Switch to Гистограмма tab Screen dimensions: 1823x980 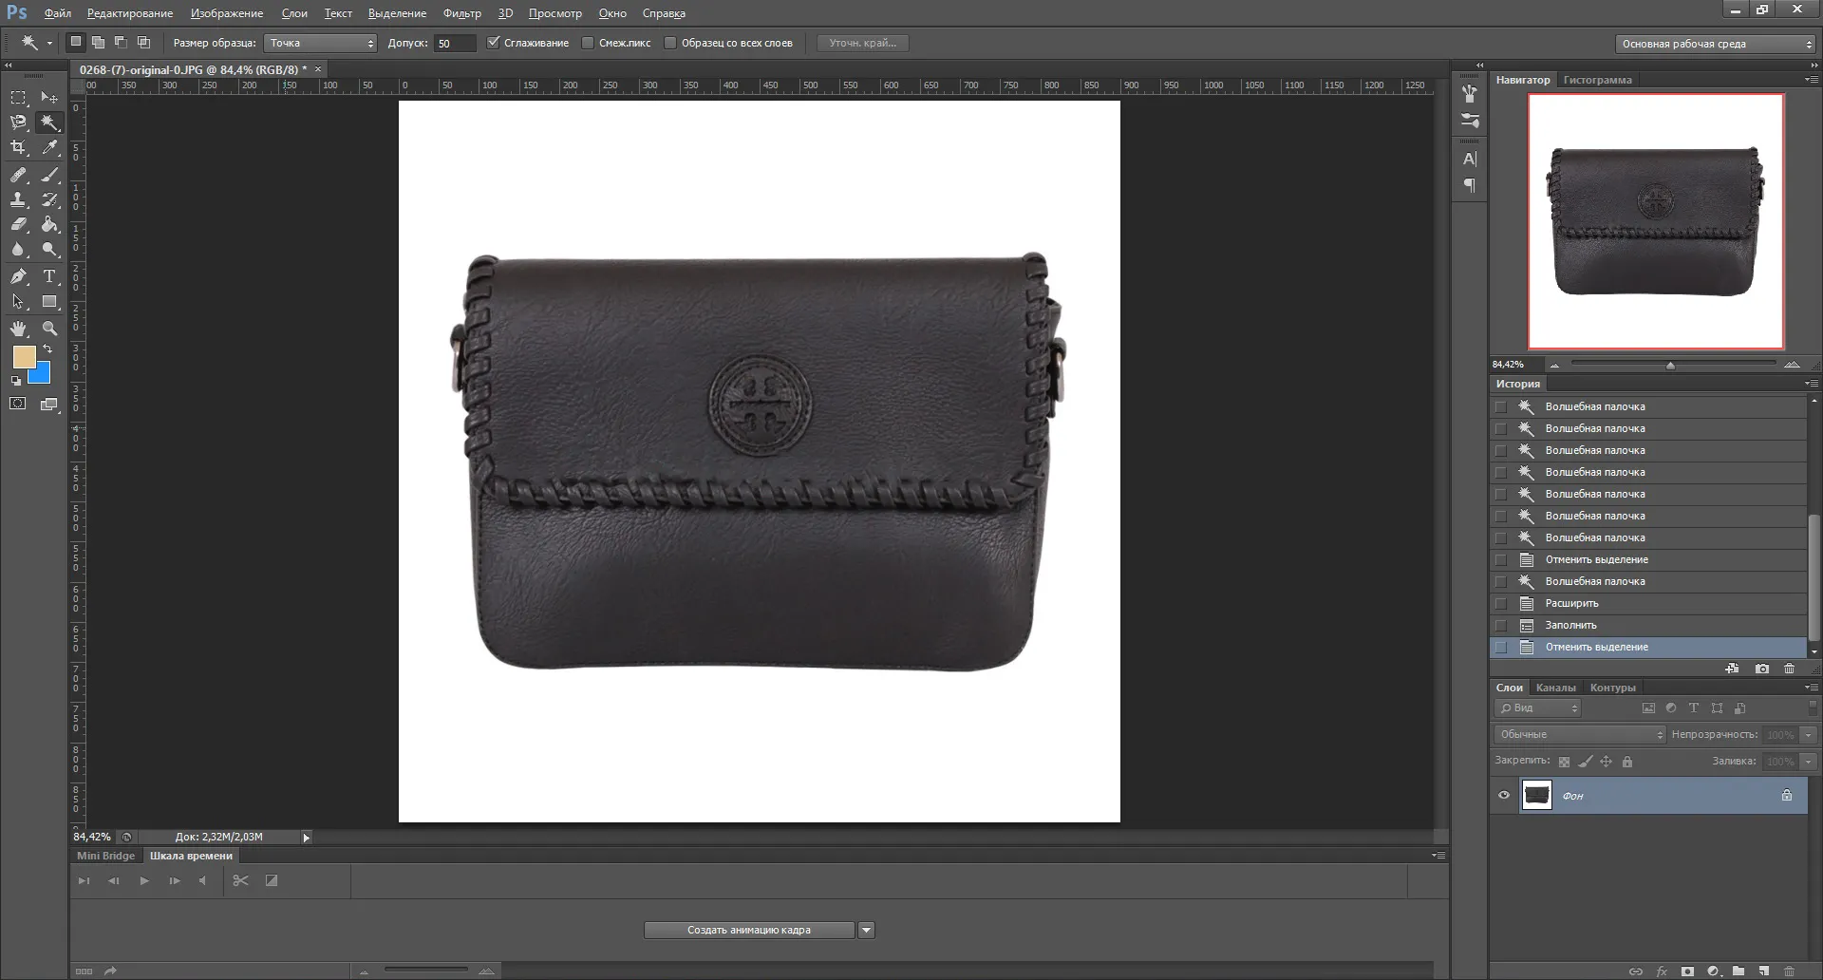pos(1598,80)
